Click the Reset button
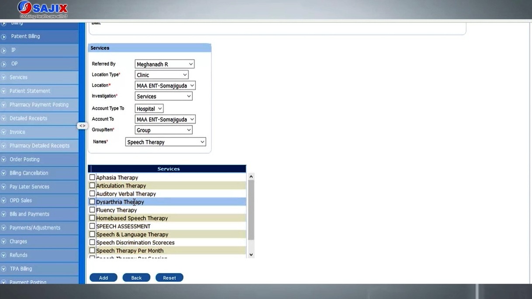Image resolution: width=532 pixels, height=299 pixels. point(169,278)
